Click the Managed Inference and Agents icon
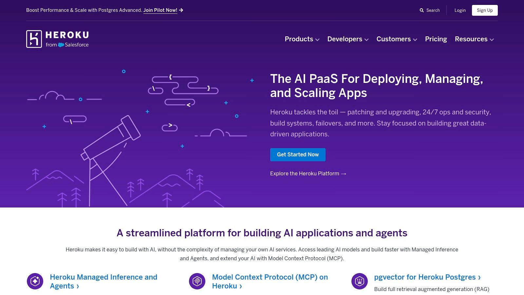524x295 pixels. click(x=35, y=281)
